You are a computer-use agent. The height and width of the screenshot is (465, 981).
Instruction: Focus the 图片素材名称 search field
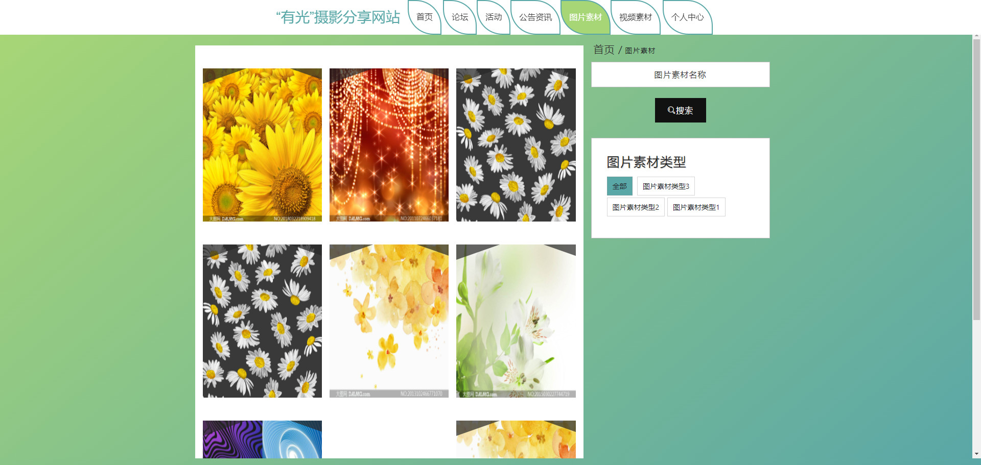coord(681,75)
